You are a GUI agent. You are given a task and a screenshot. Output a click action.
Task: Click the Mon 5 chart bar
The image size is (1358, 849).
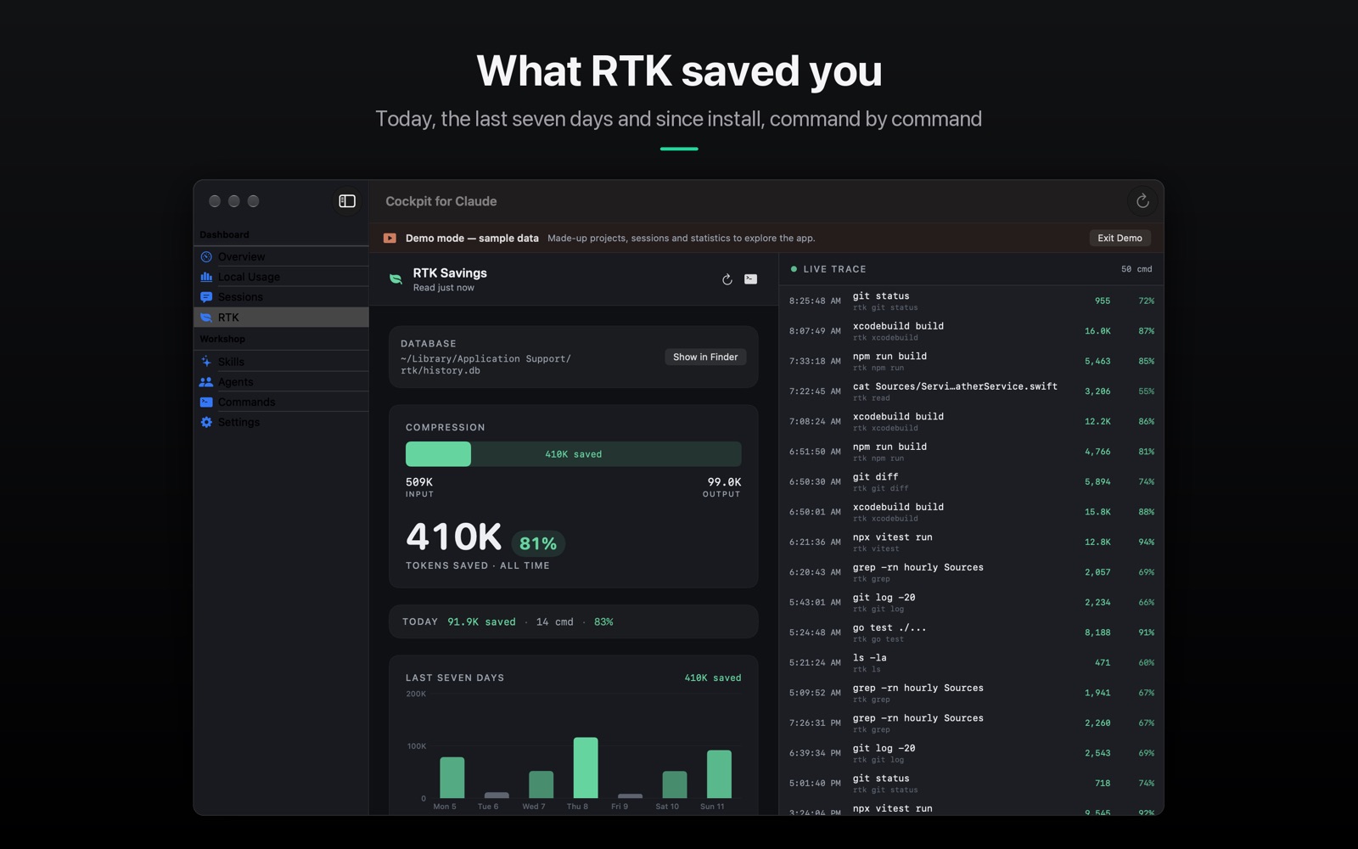tap(452, 778)
